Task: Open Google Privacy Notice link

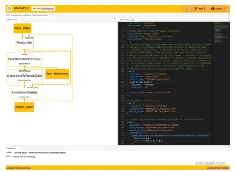Action: [x=217, y=168]
